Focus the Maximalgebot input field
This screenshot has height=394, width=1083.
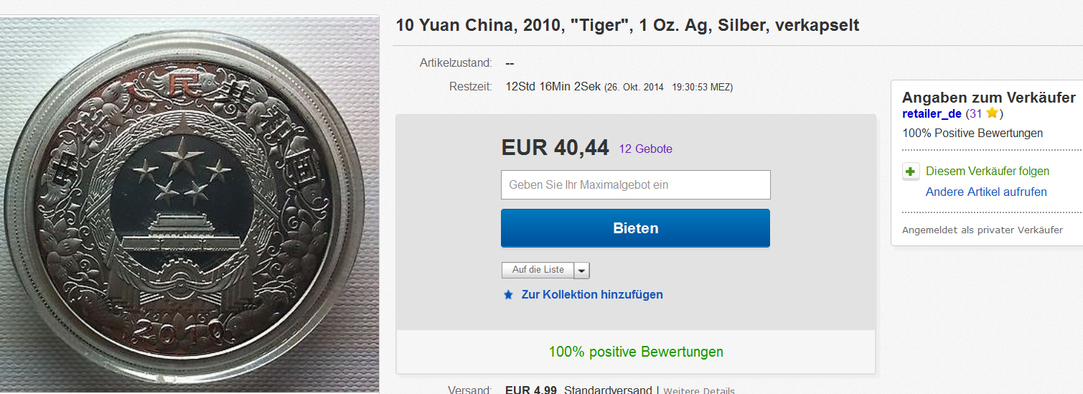635,184
